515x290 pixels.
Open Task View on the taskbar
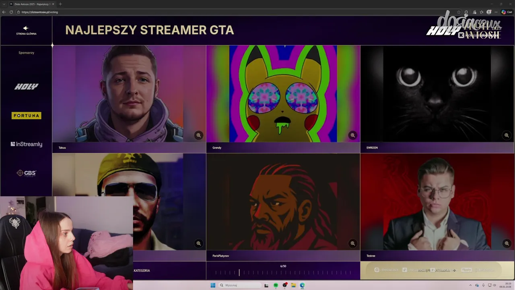coord(266,285)
